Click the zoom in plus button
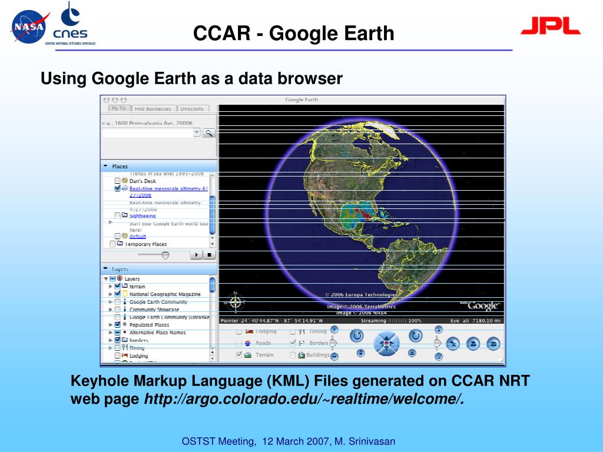Viewport: 603px width, 452px height. pyautogui.click(x=334, y=330)
